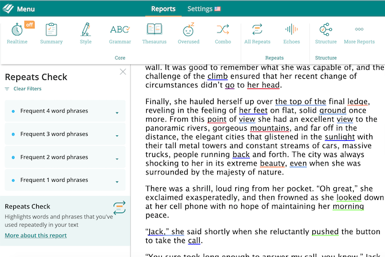Click the underlined word 'point'
This screenshot has height=257, width=385.
coord(217,119)
